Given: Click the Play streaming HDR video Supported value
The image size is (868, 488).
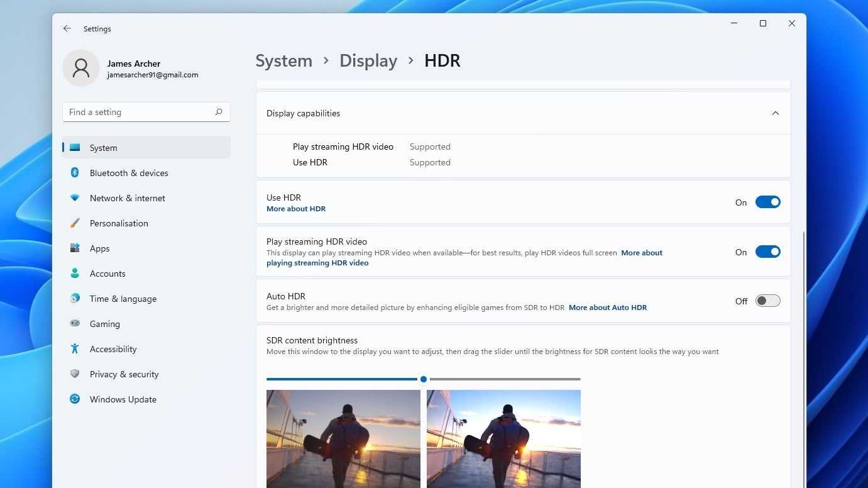Looking at the screenshot, I should 430,147.
